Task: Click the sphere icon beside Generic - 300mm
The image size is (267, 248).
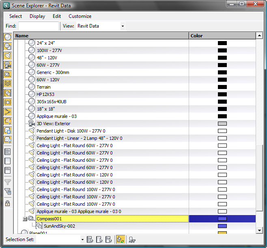Action: click(x=32, y=72)
